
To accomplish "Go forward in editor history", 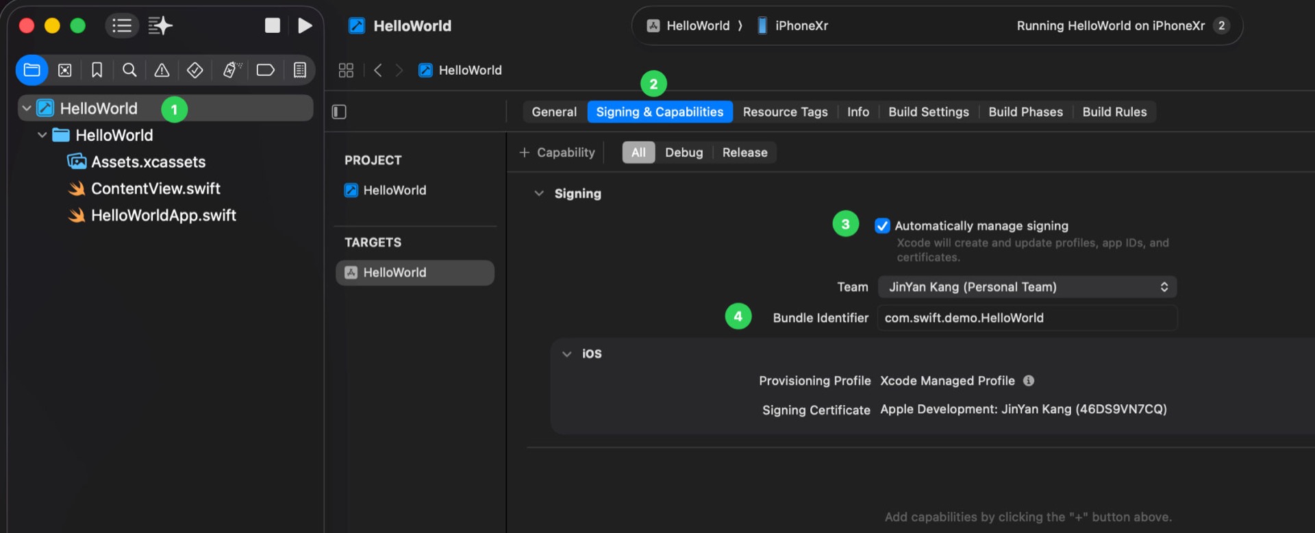I will coord(399,70).
